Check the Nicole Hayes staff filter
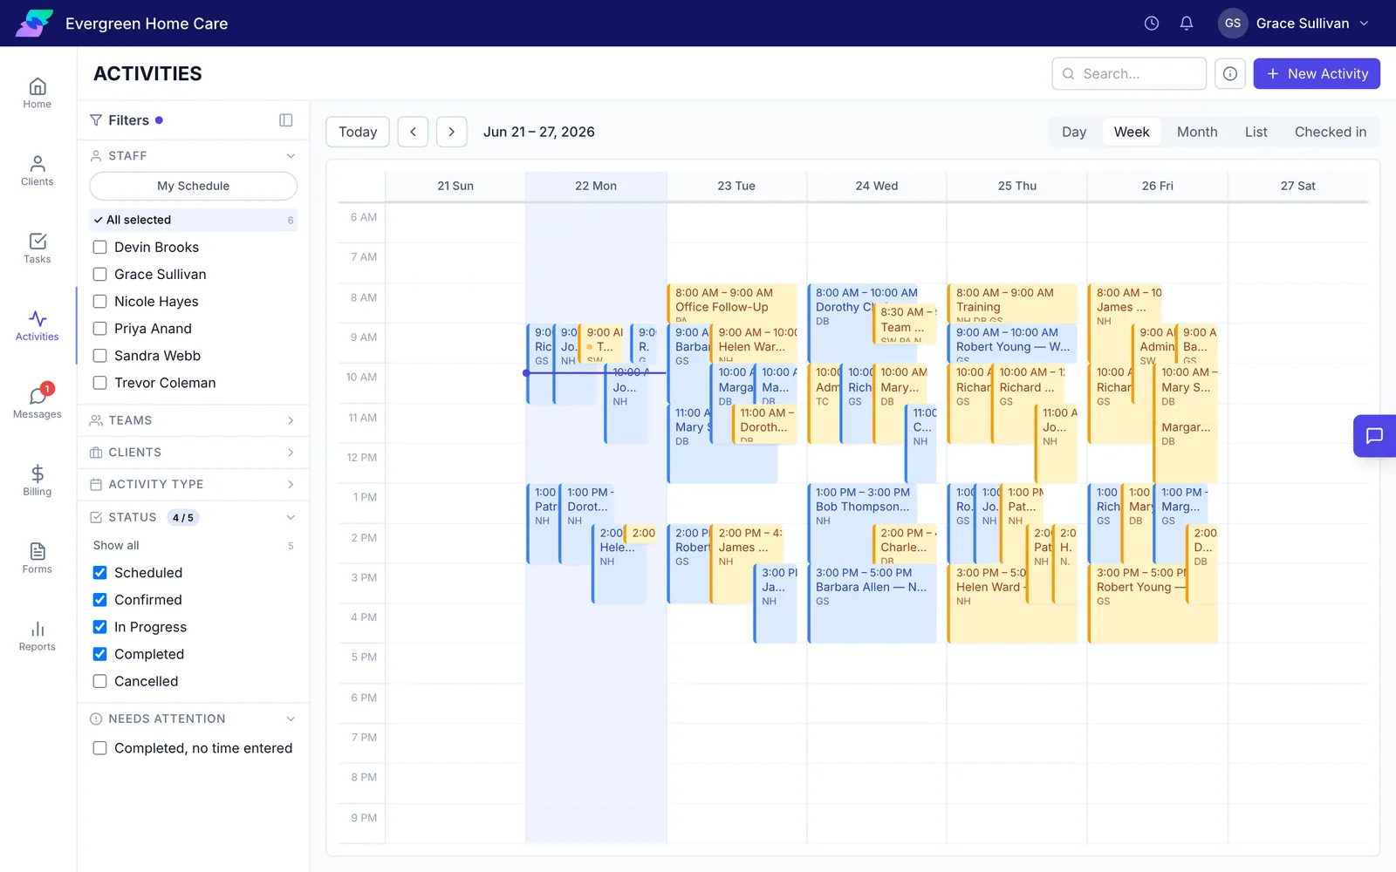The width and height of the screenshot is (1396, 872). pos(100,302)
